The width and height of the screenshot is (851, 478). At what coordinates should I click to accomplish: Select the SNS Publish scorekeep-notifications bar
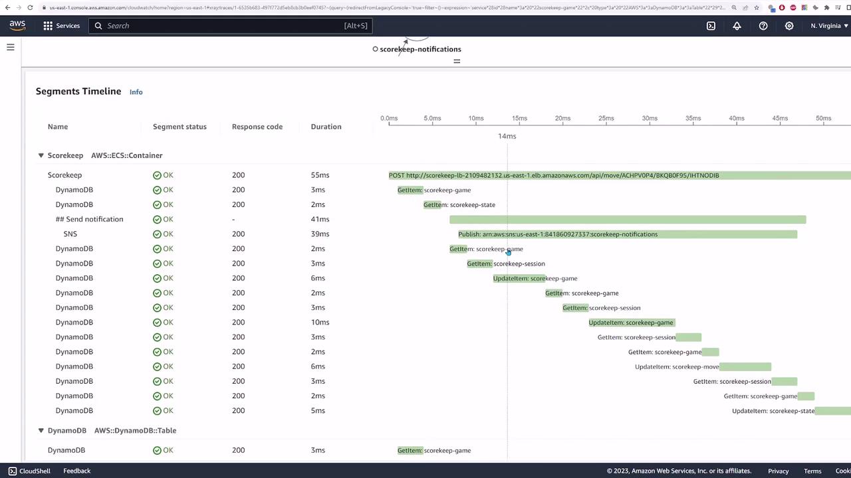[x=628, y=234]
